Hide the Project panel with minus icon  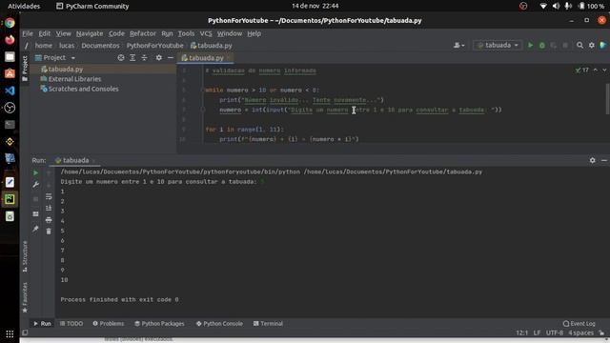point(171,58)
